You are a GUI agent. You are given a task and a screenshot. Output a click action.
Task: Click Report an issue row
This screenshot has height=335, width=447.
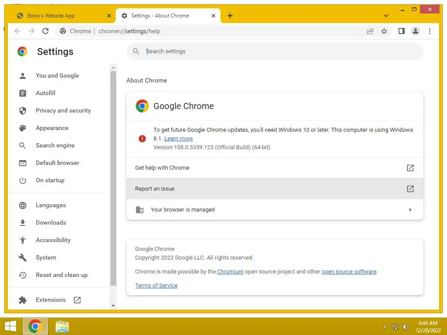coord(275,188)
